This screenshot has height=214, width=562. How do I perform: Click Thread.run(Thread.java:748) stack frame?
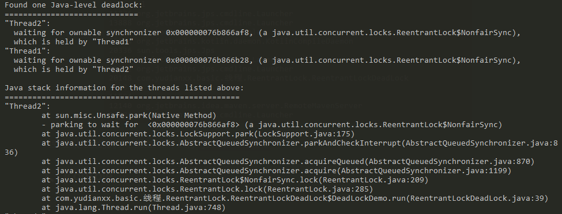click(x=133, y=208)
